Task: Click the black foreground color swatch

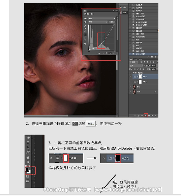Action: (x=27, y=170)
